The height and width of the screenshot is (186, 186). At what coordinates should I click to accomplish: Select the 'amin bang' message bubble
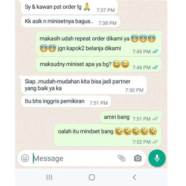131,117
